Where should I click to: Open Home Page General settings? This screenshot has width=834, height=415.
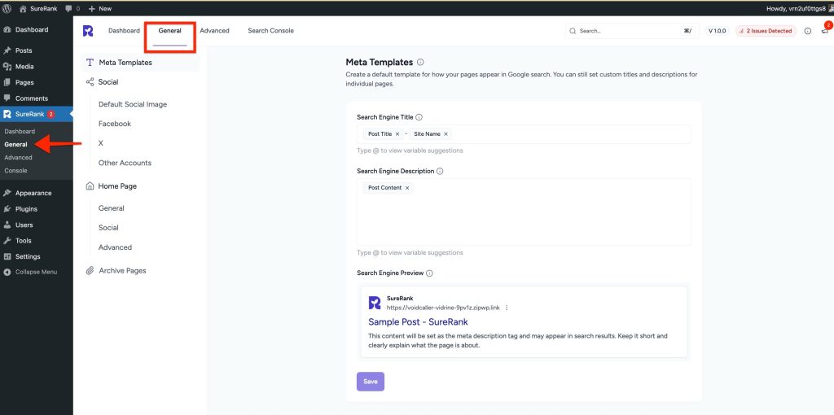coord(111,208)
